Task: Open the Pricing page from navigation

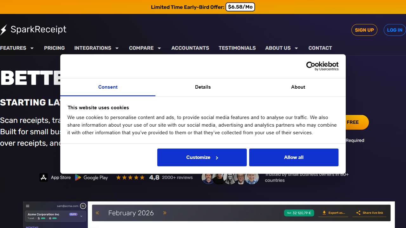Action: point(54,48)
